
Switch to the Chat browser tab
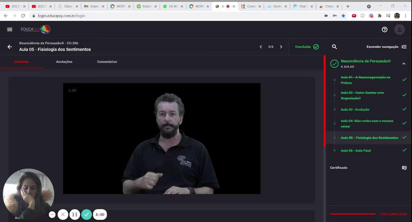point(302,6)
